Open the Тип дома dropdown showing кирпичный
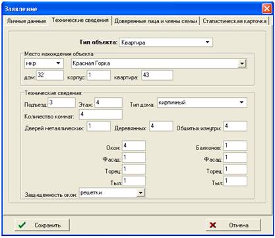The width and height of the screenshot is (275, 238). [202, 102]
